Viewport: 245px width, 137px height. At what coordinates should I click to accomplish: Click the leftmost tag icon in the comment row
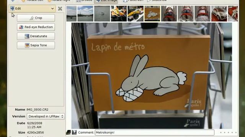point(68,132)
